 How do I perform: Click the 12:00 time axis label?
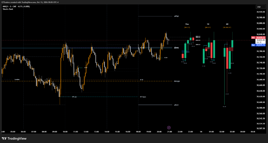coord(86,132)
